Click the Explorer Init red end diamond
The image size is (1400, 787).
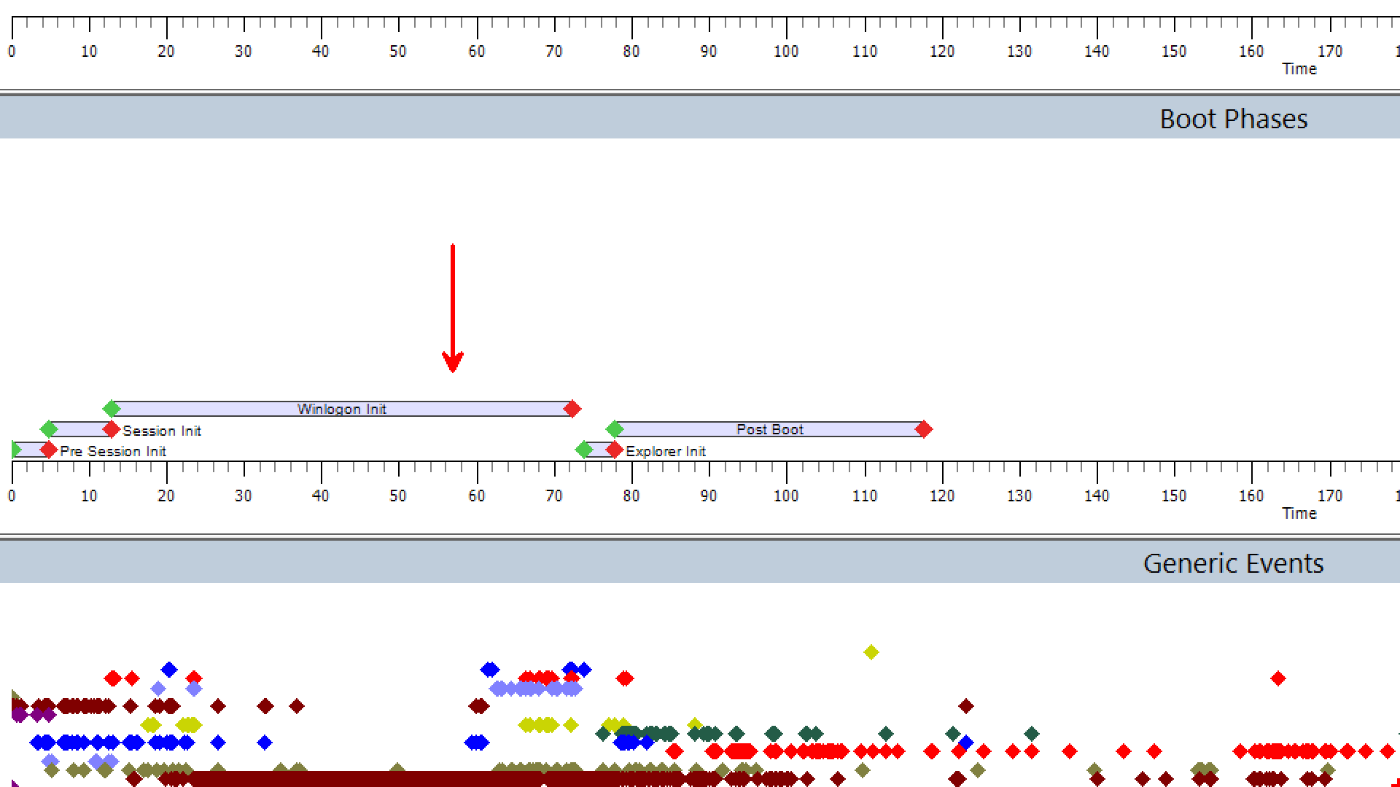click(615, 450)
